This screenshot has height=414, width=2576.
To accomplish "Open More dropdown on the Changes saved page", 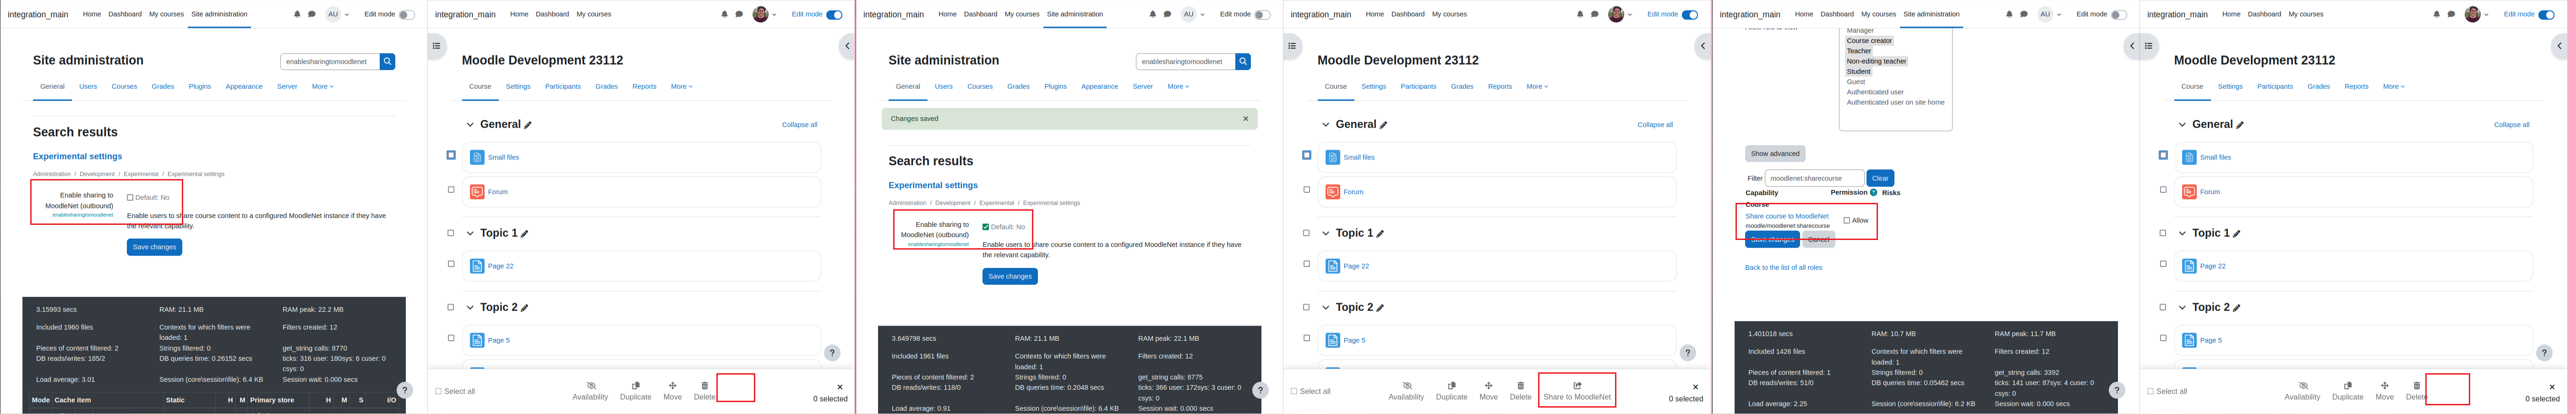I will 1178,87.
